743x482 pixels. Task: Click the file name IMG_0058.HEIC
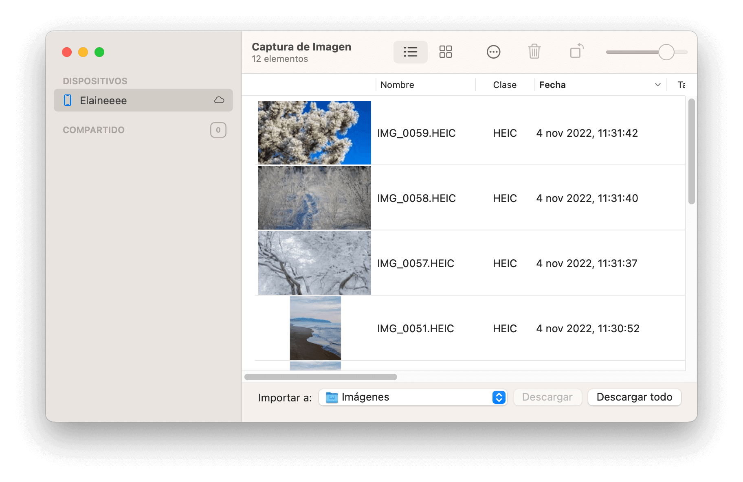tap(416, 198)
